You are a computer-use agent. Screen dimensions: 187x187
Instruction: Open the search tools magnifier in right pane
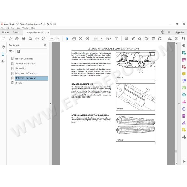click(x=184, y=46)
